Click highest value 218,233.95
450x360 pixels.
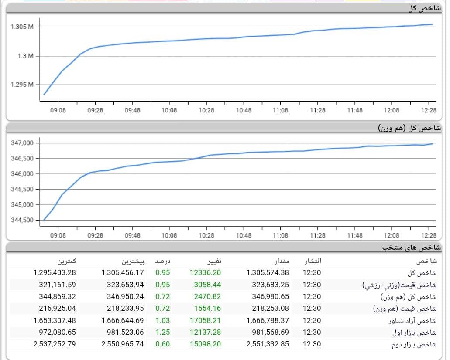[125, 309]
